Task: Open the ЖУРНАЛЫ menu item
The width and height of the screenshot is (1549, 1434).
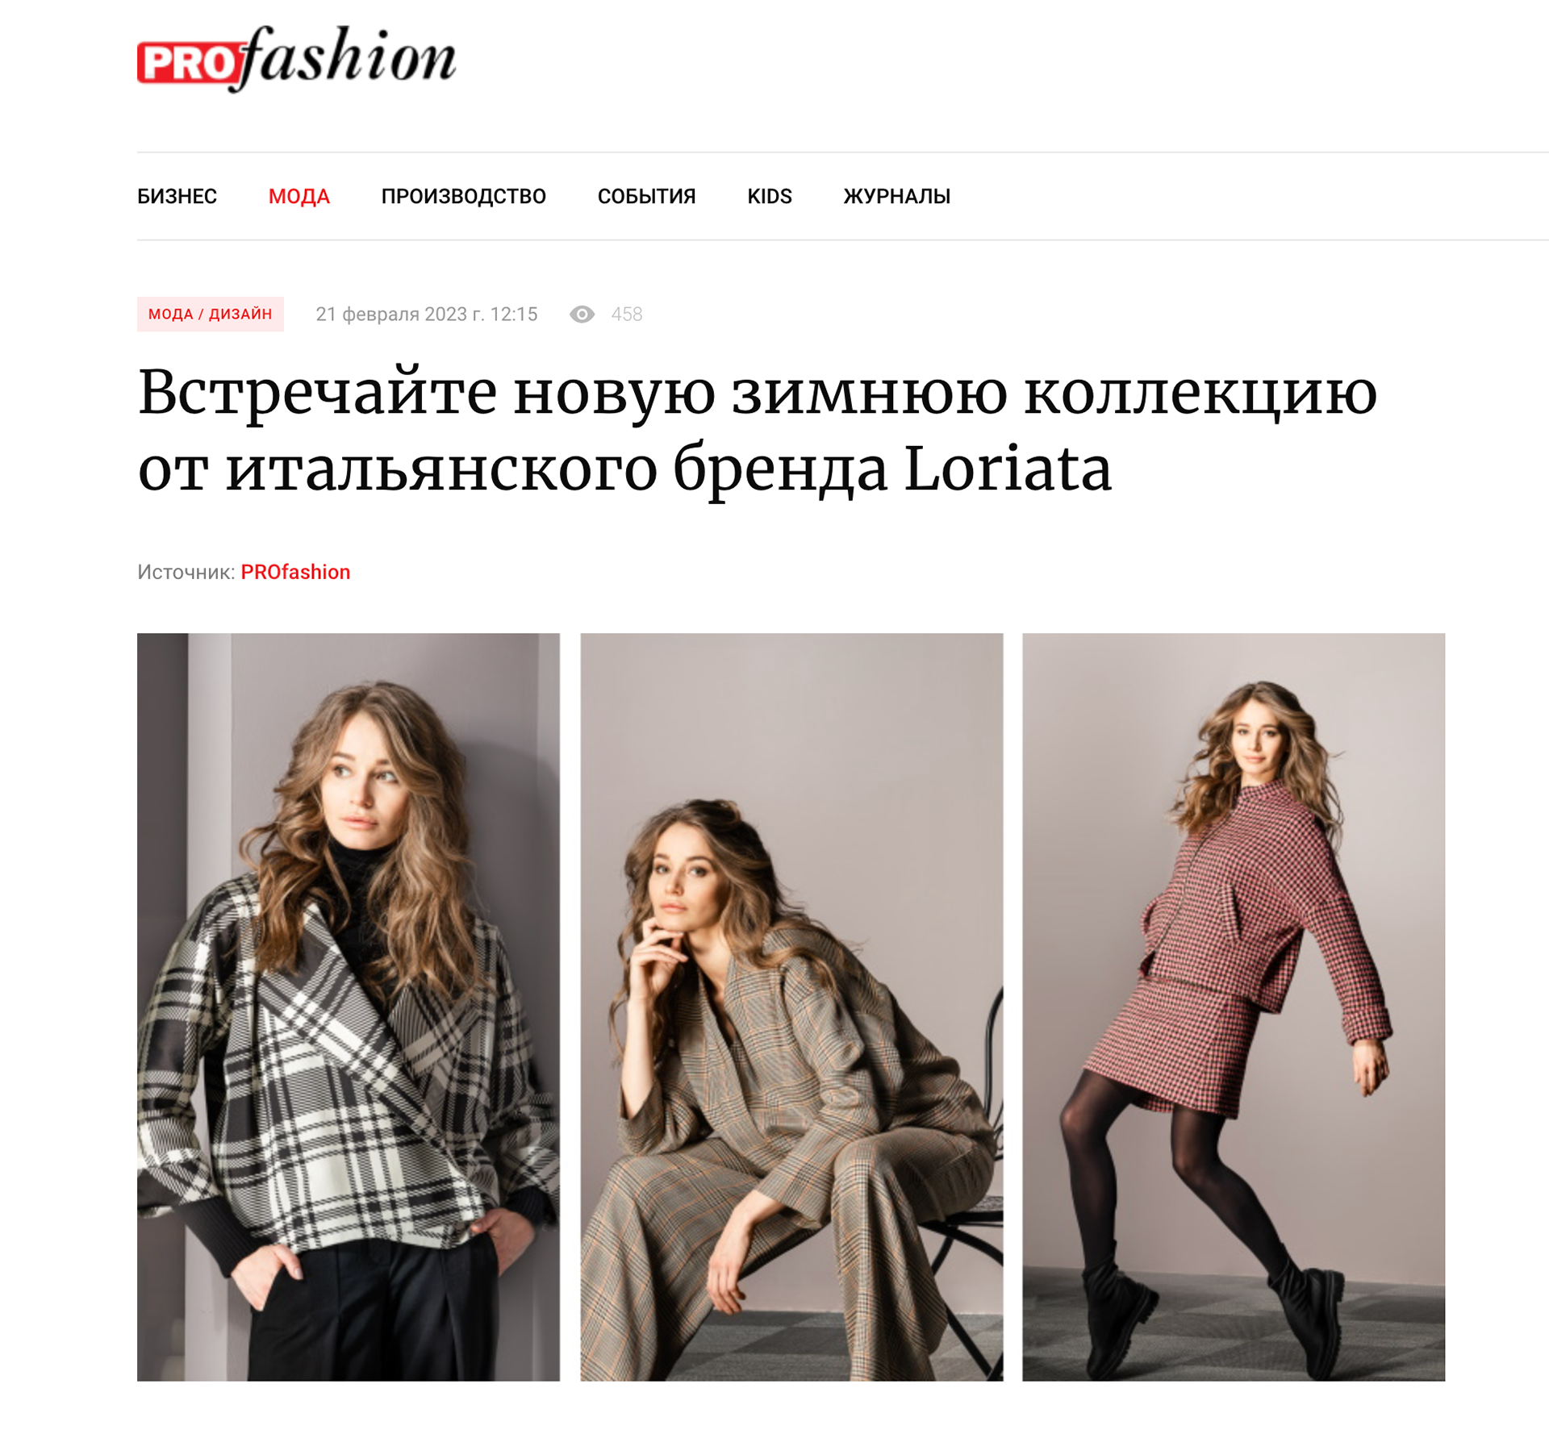Action: (896, 196)
